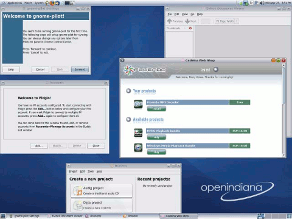Viewport: 292px width, 219px height.
Task: Click Add button in Pidgin Accounts window
Action: [x=39, y=145]
